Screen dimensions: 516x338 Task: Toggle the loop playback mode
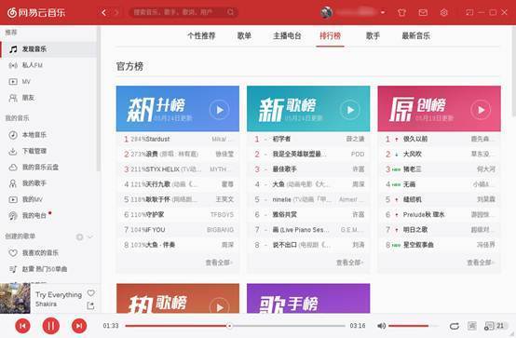pos(455,326)
